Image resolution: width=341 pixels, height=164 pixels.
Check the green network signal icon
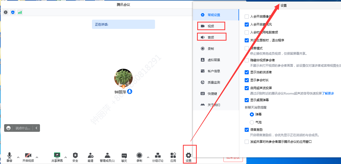point(20,12)
